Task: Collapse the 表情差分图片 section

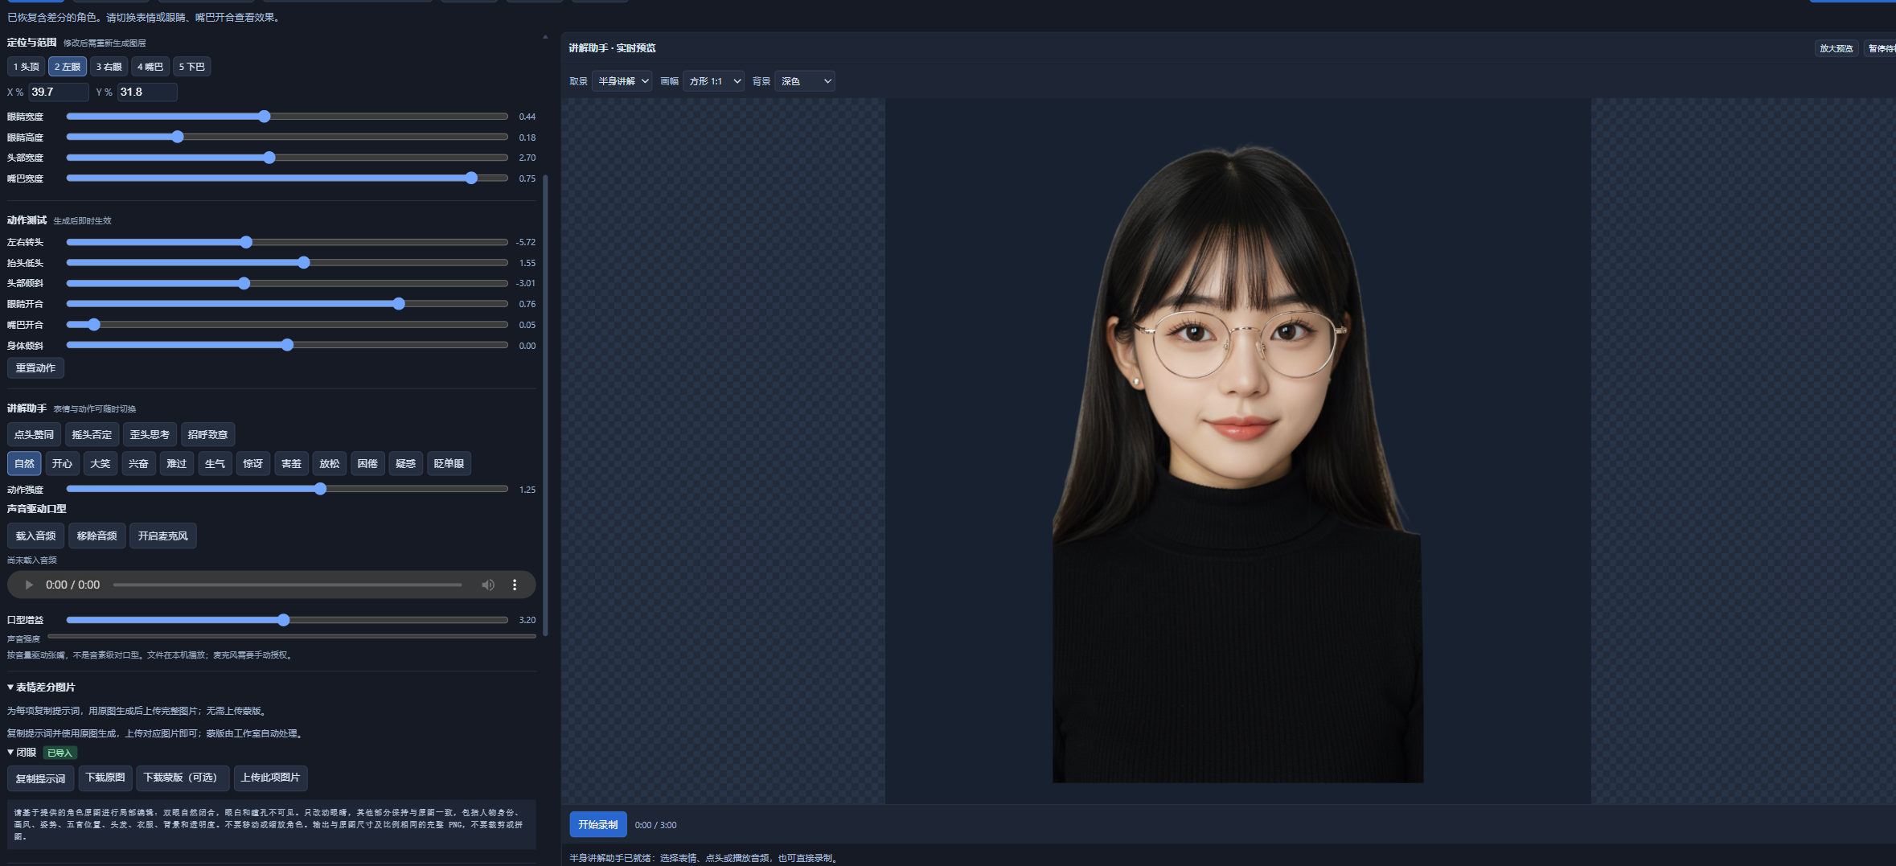Action: pyautogui.click(x=41, y=687)
